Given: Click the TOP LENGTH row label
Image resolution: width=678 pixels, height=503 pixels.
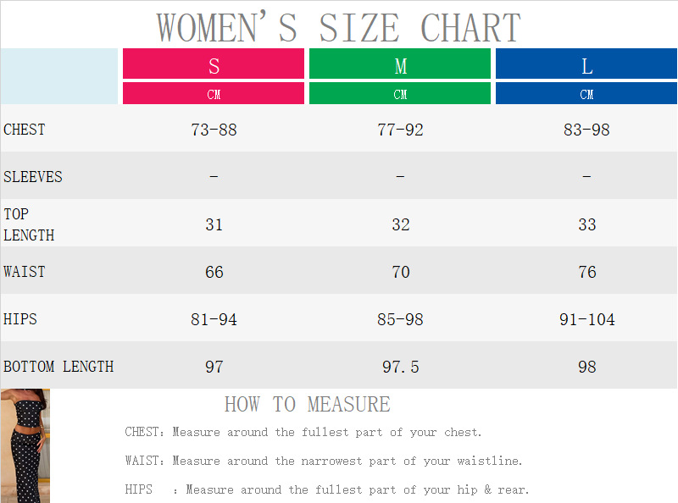Looking at the screenshot, I should click(29, 224).
